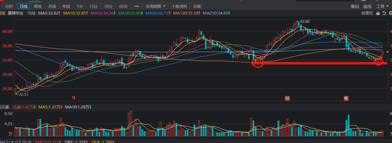
Task: Click the 诊股 diagnosis button
Action: [x=197, y=6]
